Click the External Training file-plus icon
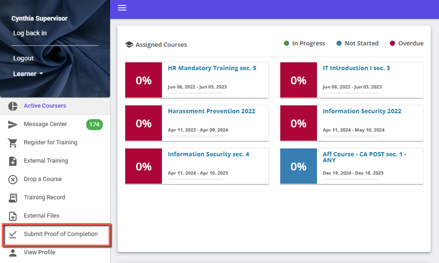The height and width of the screenshot is (263, 439). pyautogui.click(x=13, y=161)
